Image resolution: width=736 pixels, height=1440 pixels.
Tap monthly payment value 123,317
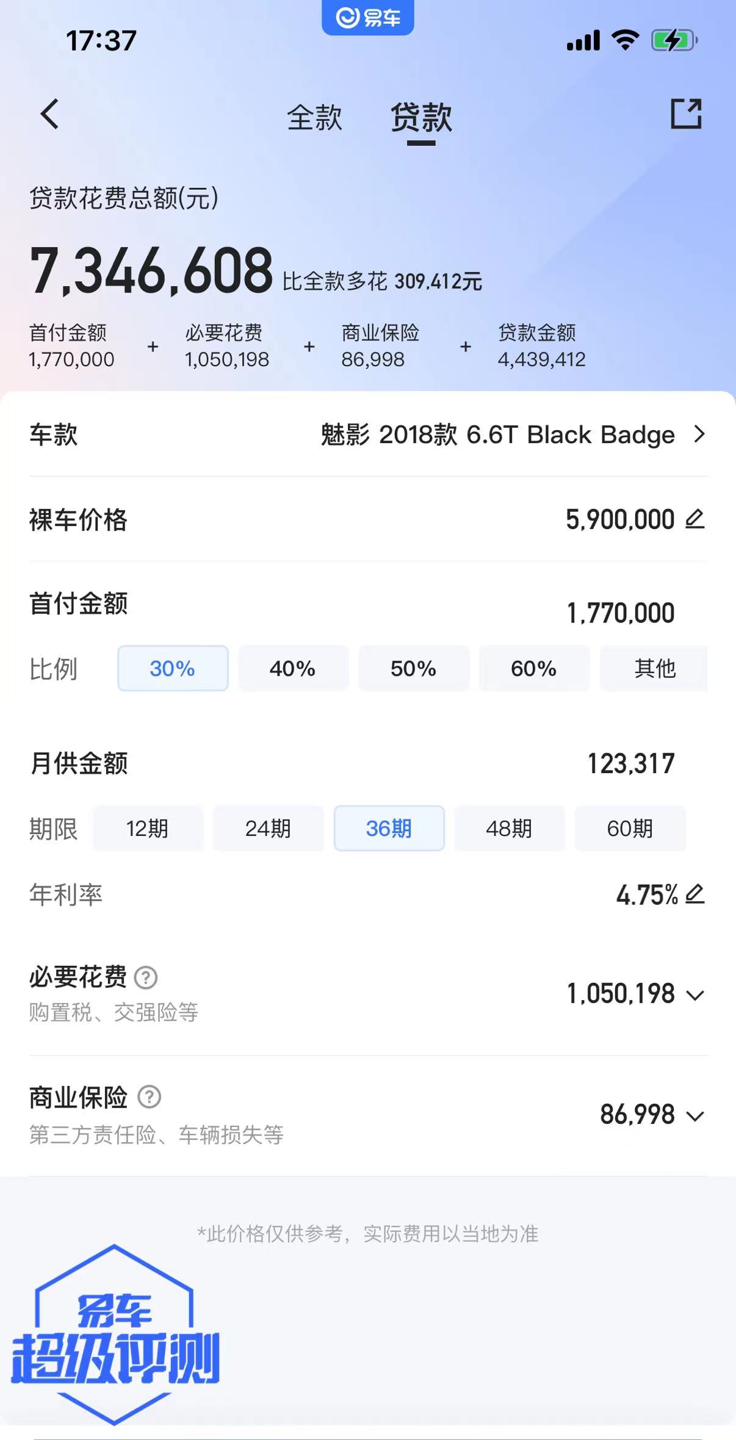(x=631, y=763)
